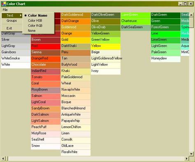Click the Chartreuse swatch
Viewport: 195px width, 162px height.
(136, 21)
